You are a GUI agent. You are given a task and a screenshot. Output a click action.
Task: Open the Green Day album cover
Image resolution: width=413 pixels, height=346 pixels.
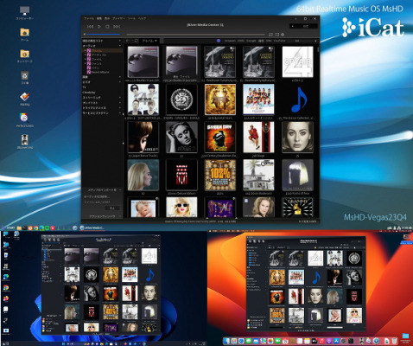[220, 137]
